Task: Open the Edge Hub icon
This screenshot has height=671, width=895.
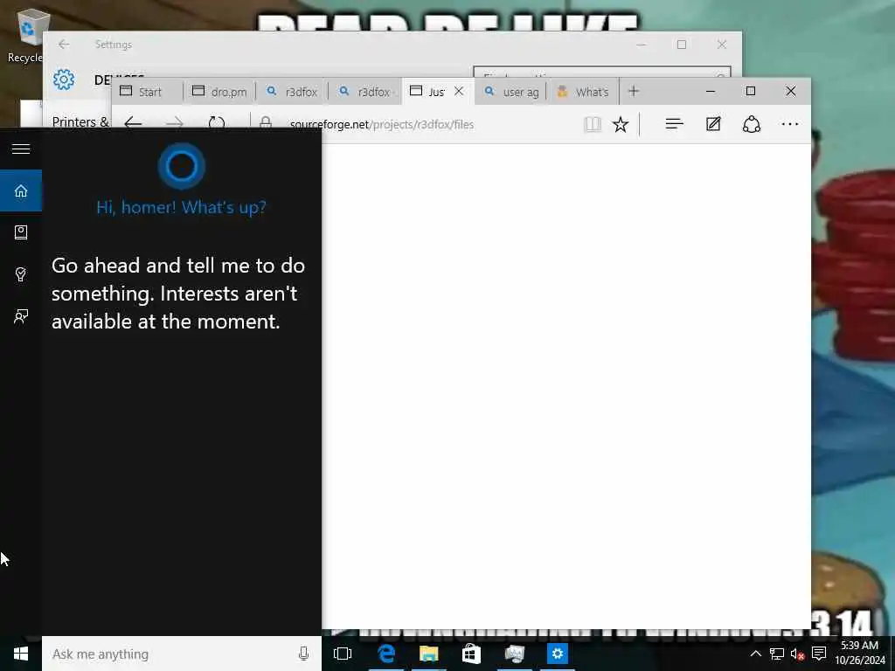Action: tap(674, 124)
